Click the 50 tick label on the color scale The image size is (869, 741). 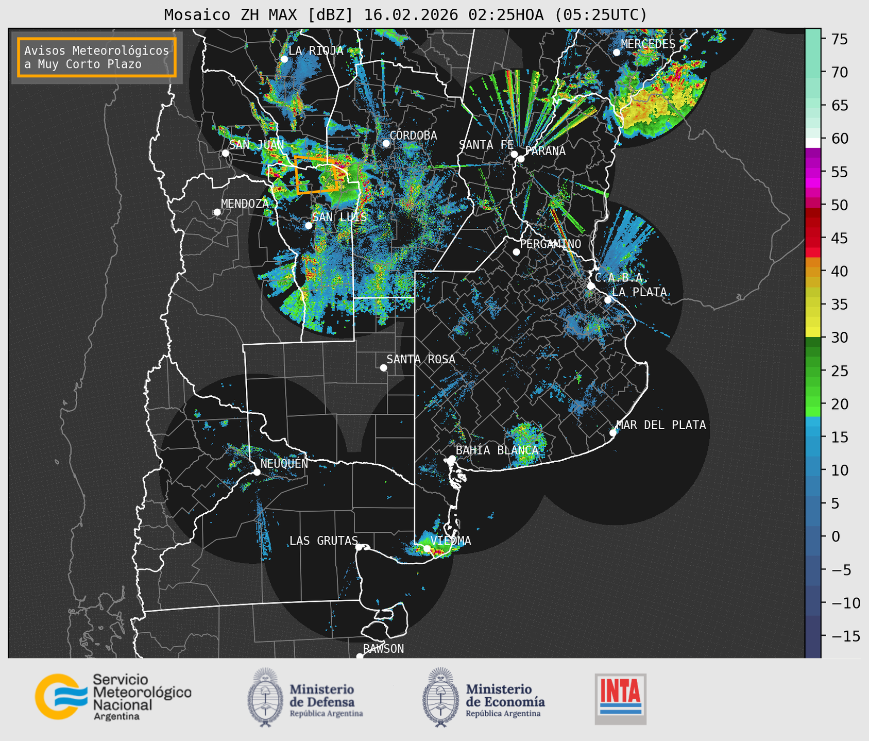840,205
